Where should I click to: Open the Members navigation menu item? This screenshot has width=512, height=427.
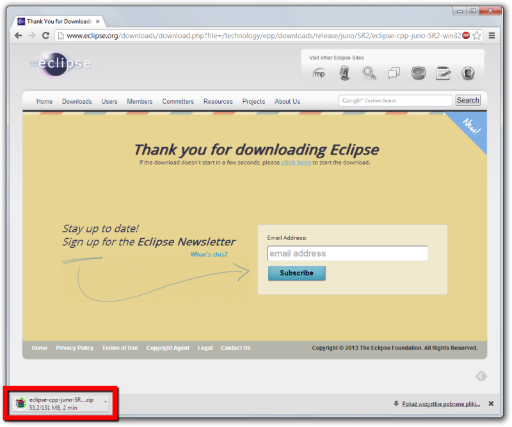coord(140,101)
